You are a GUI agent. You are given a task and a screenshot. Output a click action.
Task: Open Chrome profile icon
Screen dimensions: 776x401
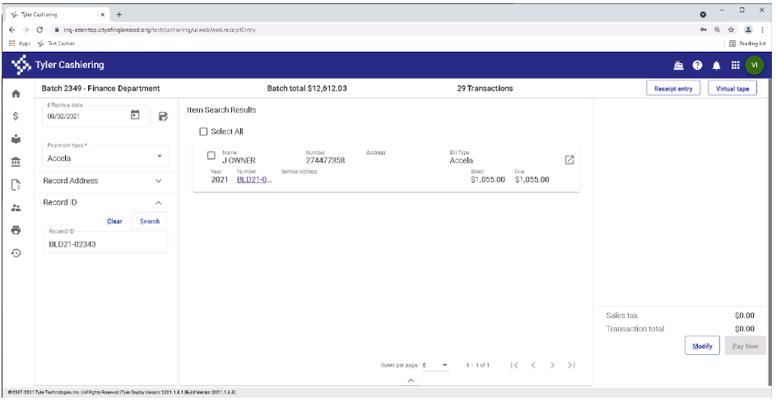[x=749, y=30]
